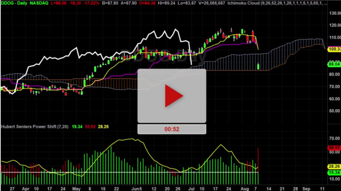Click the 88.04 green price marker
This screenshot has width=341, height=191.
coord(333,64)
